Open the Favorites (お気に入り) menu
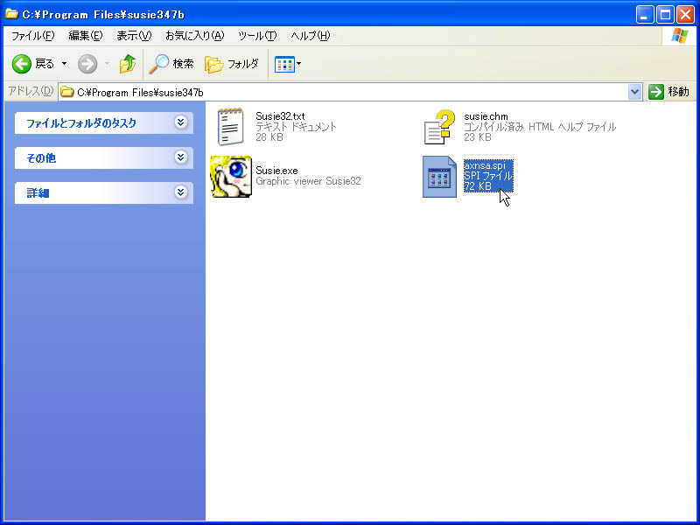The image size is (700, 525). [x=194, y=36]
